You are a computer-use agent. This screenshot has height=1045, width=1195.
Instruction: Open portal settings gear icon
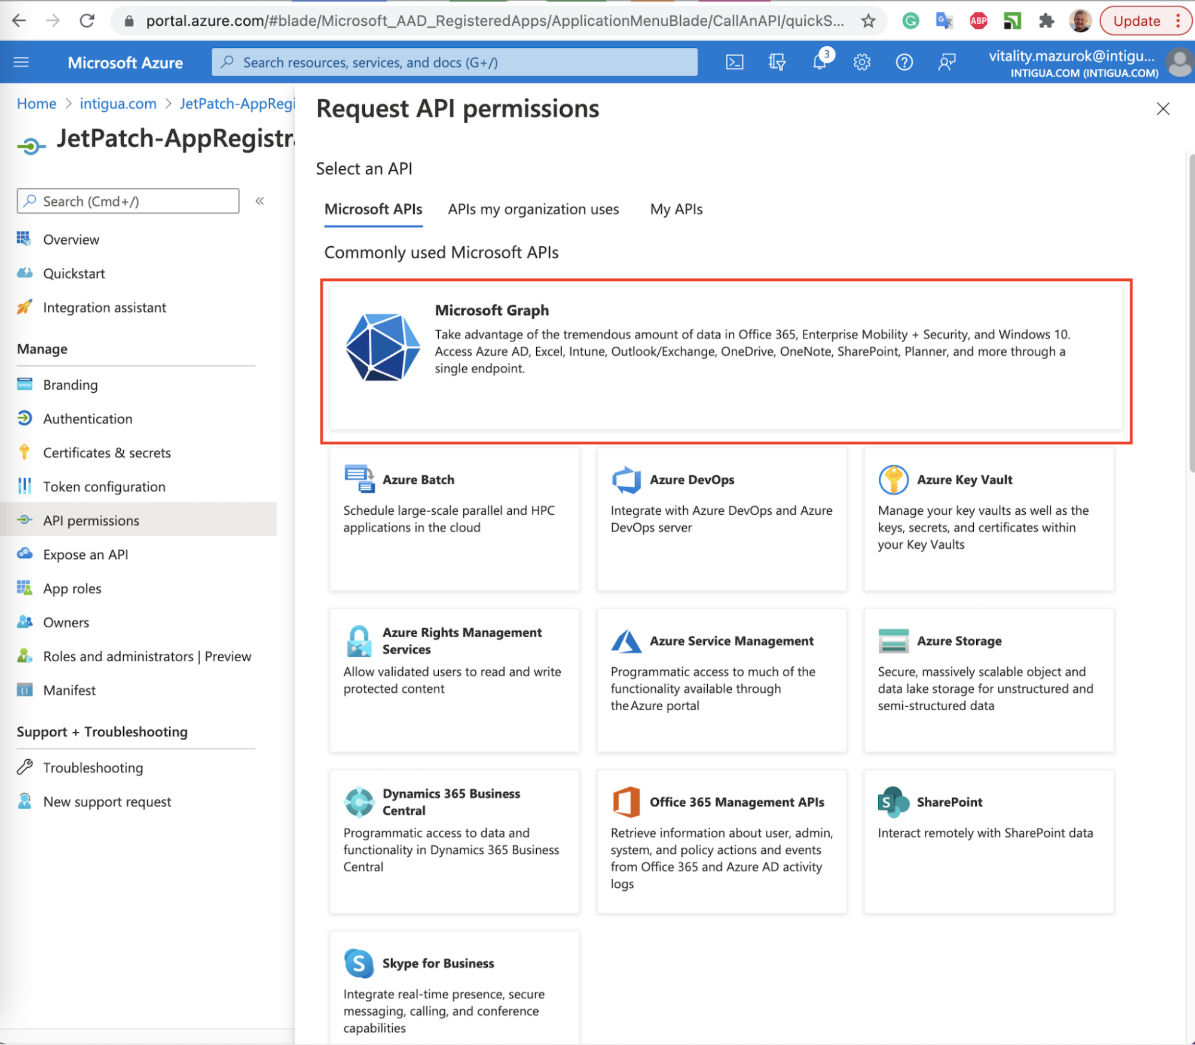[x=861, y=62]
